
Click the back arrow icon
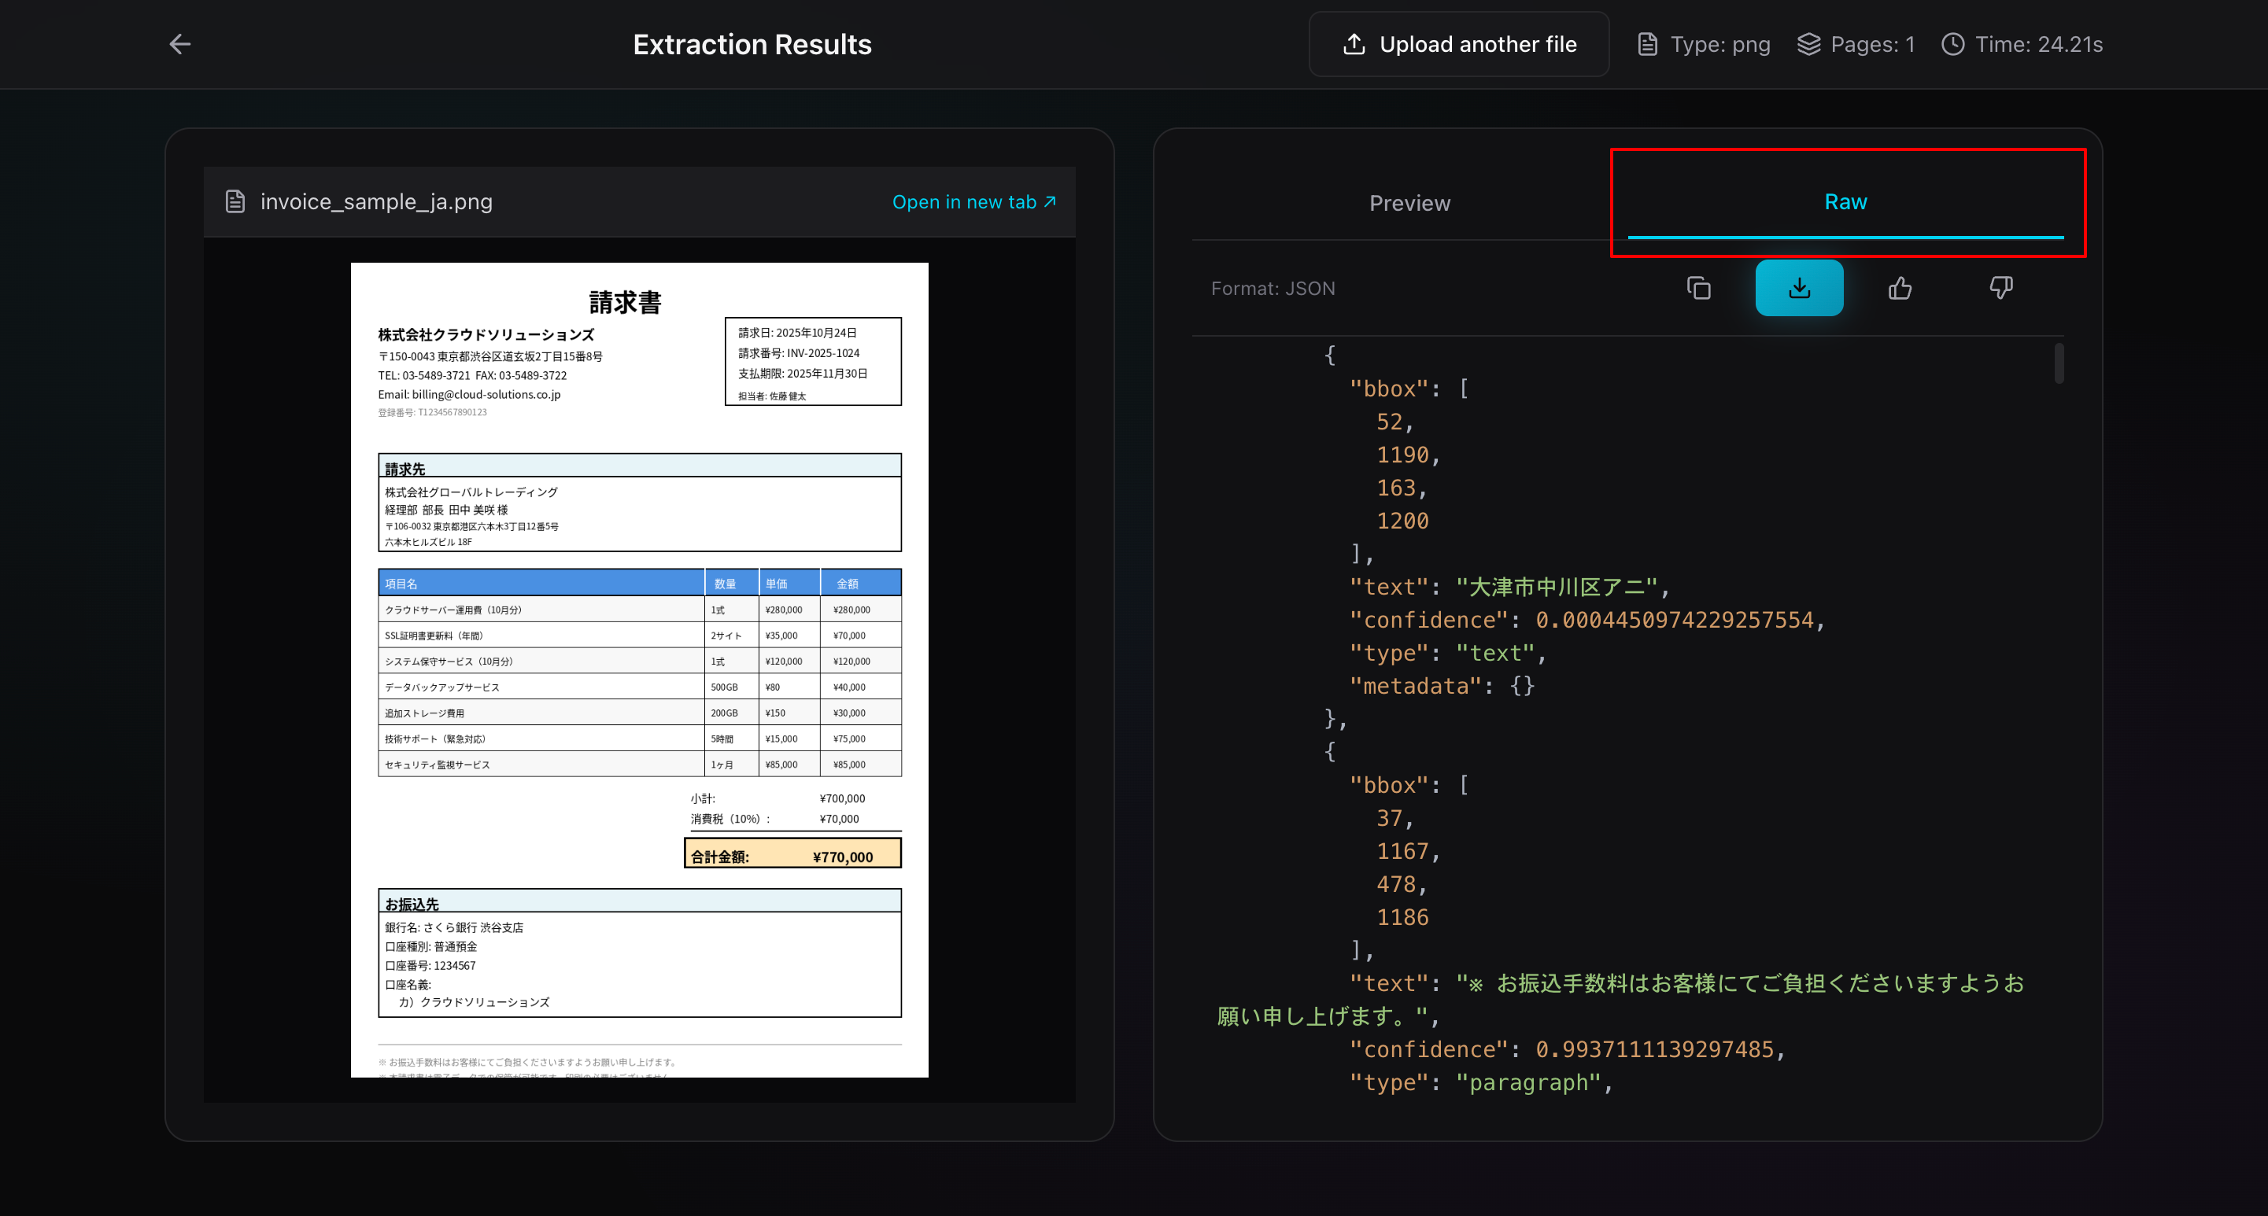tap(179, 44)
